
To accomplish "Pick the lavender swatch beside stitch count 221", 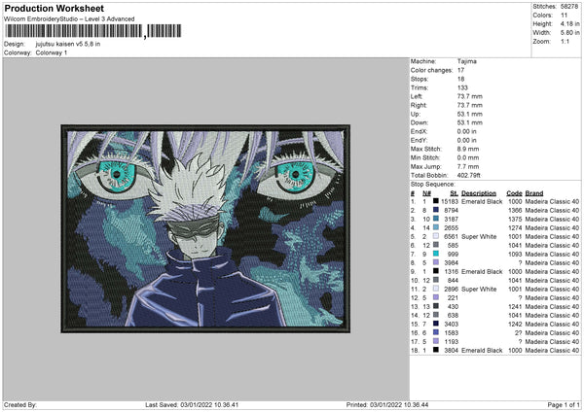I will click(436, 297).
